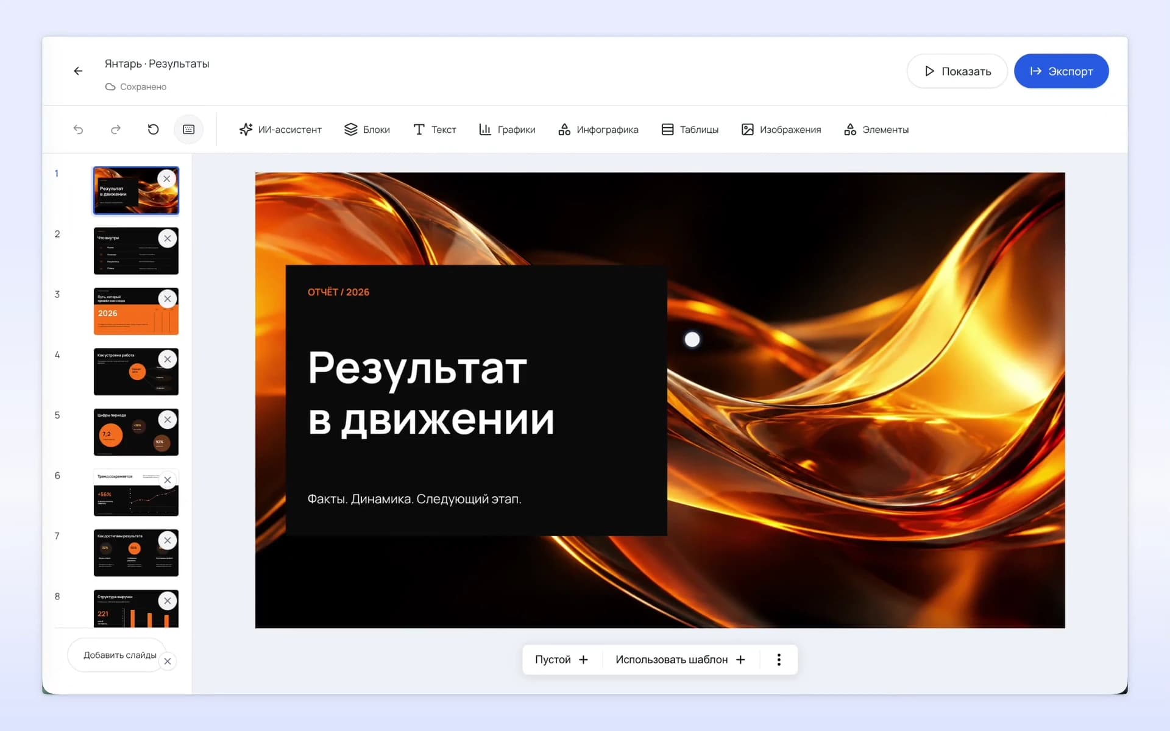Open the Таблицы tool
Image resolution: width=1170 pixels, height=731 pixels.
[690, 129]
